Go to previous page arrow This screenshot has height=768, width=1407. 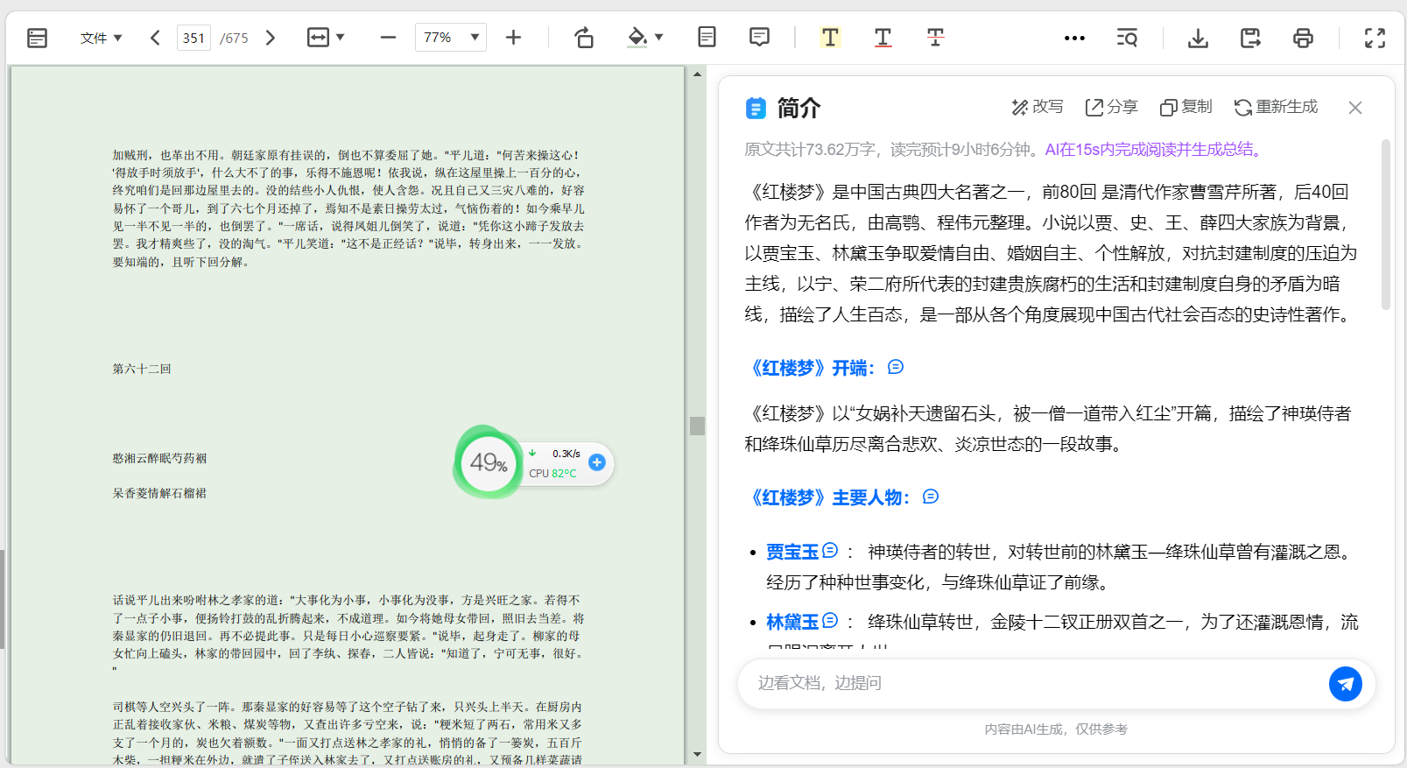(155, 38)
